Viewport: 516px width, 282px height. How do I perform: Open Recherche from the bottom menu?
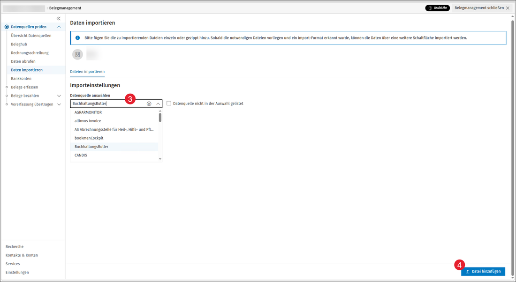pyautogui.click(x=15, y=246)
